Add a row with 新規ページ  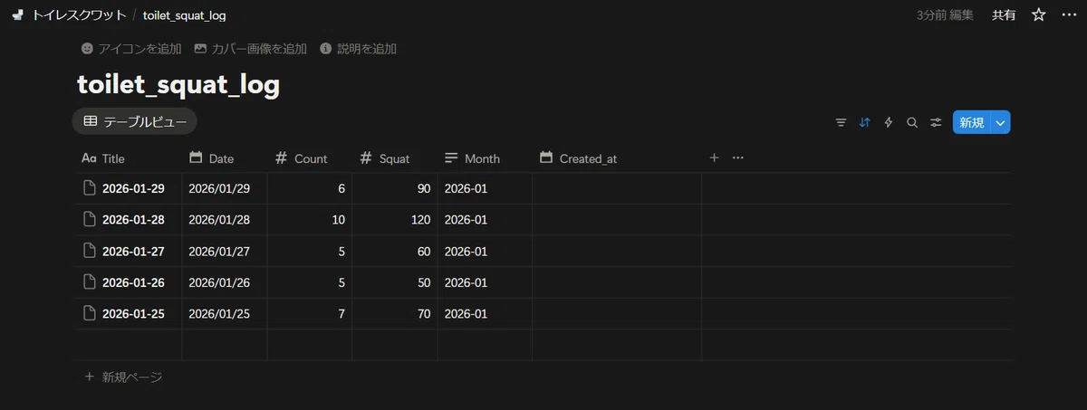(123, 377)
